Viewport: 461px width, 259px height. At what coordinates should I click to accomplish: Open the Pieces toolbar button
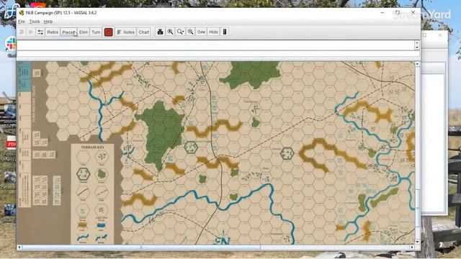coord(69,32)
